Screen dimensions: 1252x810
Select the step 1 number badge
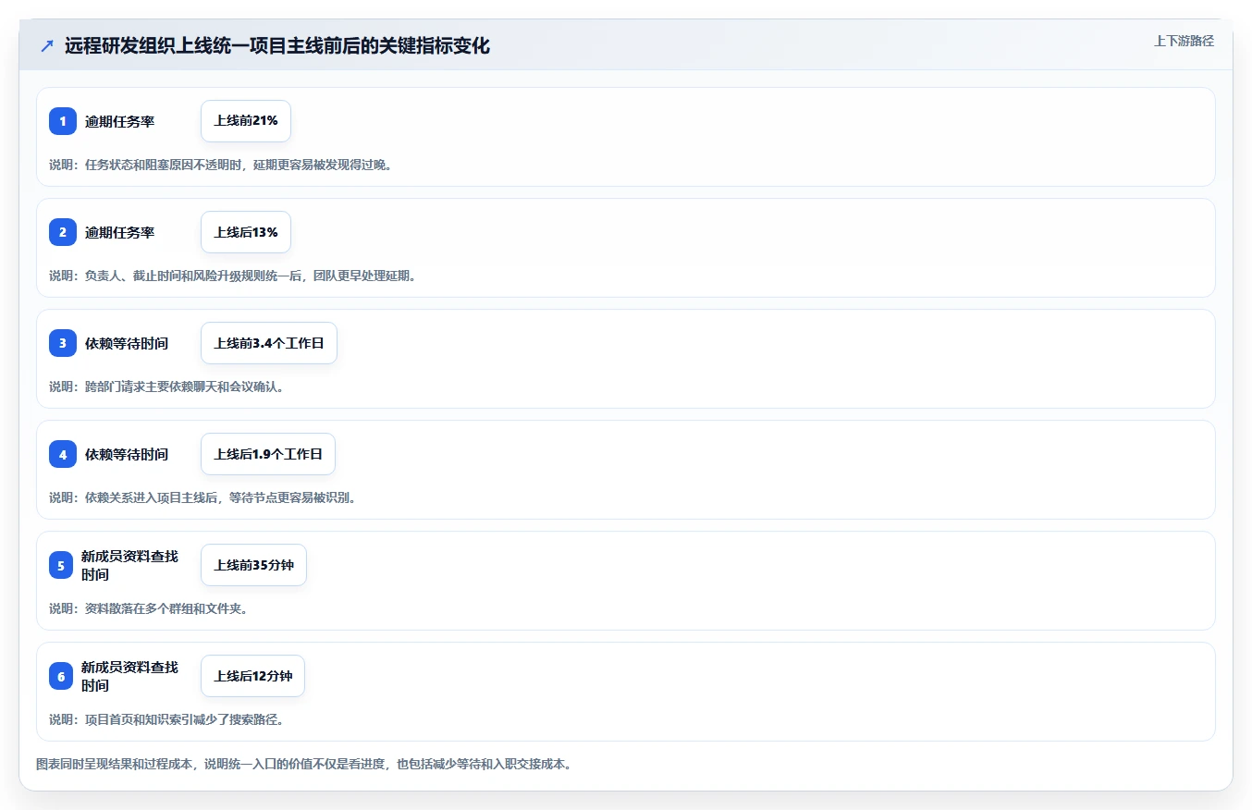tap(63, 121)
